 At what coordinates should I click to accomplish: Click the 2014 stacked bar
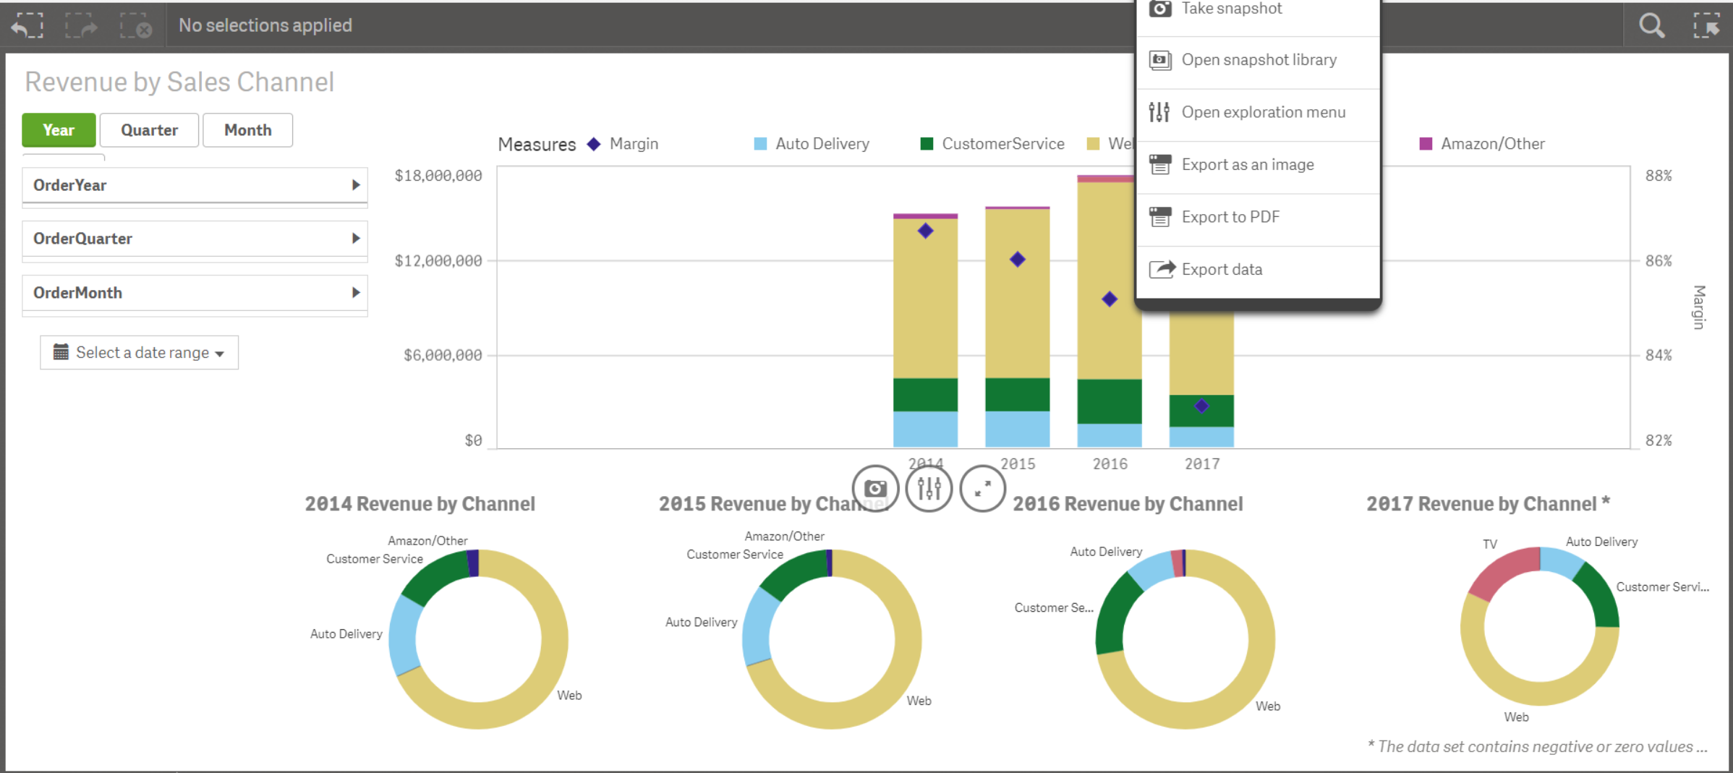click(926, 330)
